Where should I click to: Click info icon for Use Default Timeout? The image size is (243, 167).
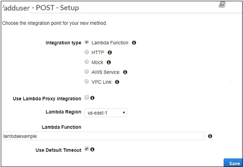(x=93, y=150)
